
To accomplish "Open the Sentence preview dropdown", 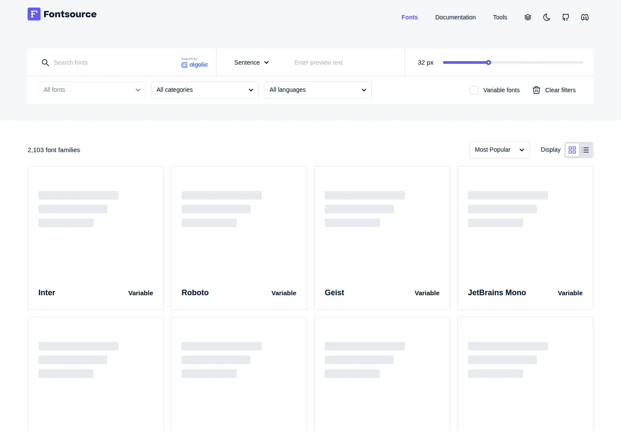I will coord(251,62).
